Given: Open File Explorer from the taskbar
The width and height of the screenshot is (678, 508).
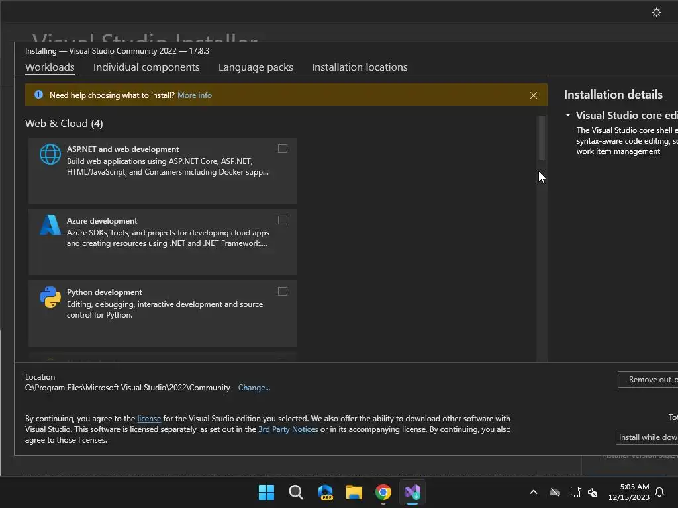Looking at the screenshot, I should [x=354, y=492].
